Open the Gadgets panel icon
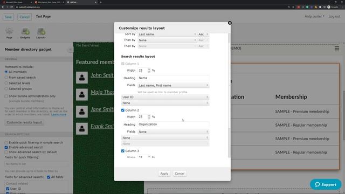345x194 pixels. [x=25, y=33]
